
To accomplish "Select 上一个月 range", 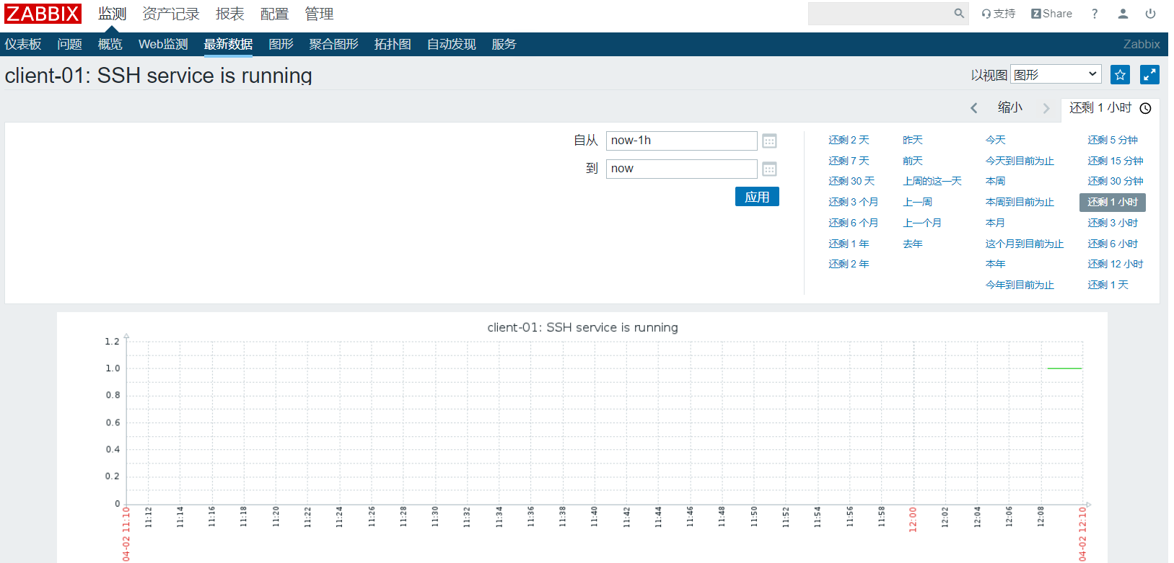I will (x=922, y=223).
